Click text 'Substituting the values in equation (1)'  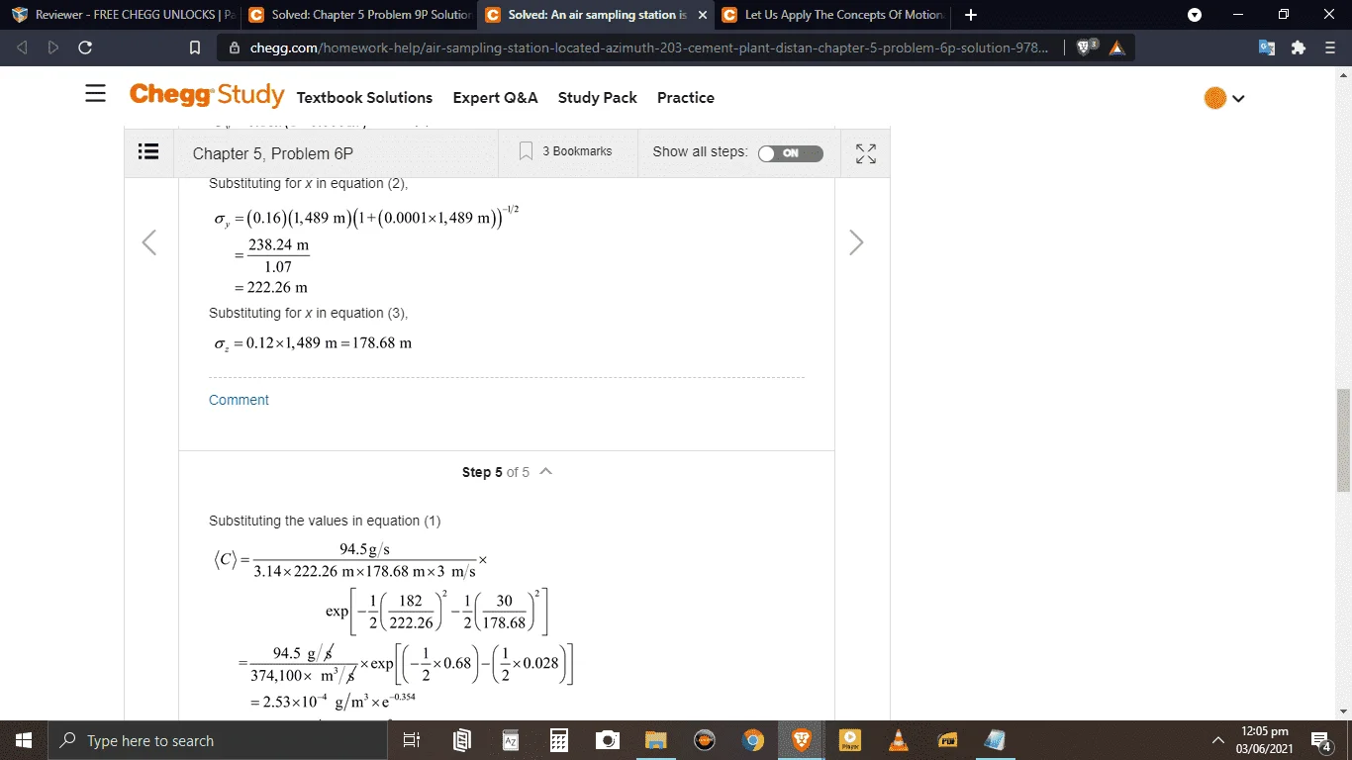325,521
